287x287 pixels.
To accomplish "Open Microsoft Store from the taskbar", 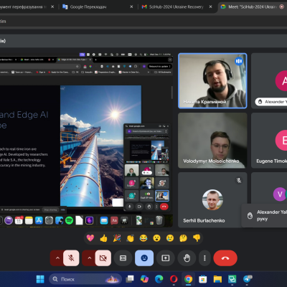I will (x=203, y=279).
